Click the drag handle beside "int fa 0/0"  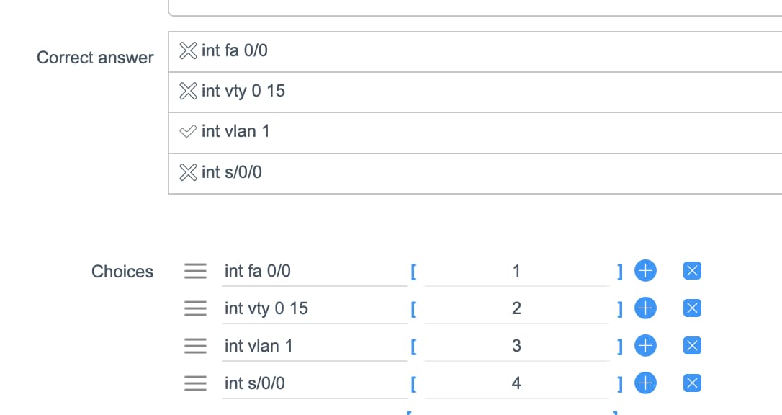click(195, 271)
